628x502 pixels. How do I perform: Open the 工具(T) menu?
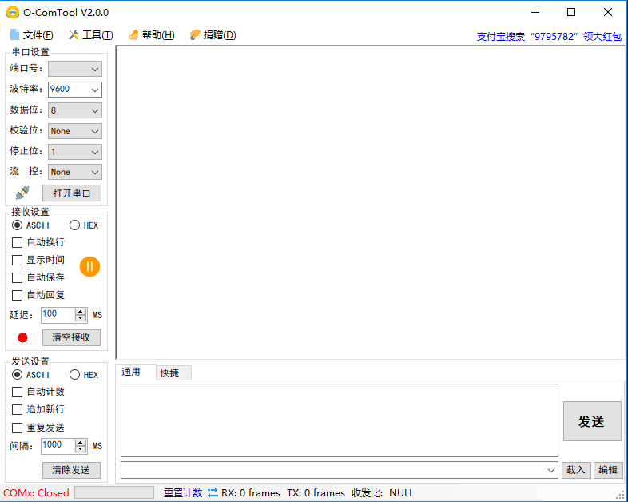(91, 35)
